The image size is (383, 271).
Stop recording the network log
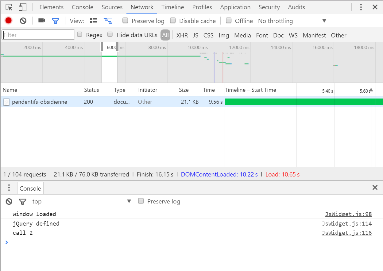[x=9, y=21]
